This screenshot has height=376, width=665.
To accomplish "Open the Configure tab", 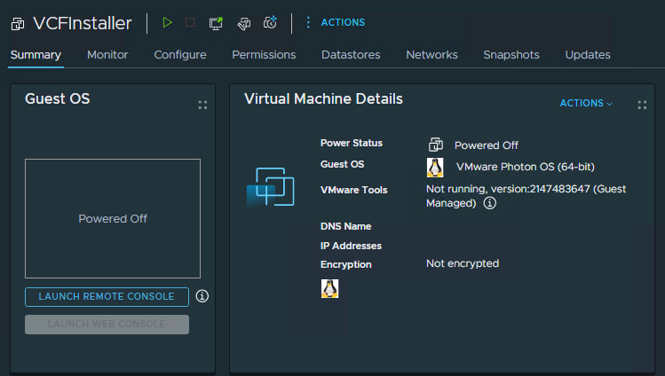I will coord(180,55).
